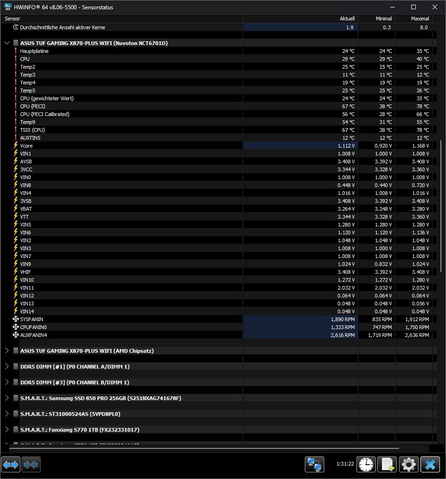
Task: Click the chip icon of Nuvoton NCT6701D group
Action: [x=16, y=43]
